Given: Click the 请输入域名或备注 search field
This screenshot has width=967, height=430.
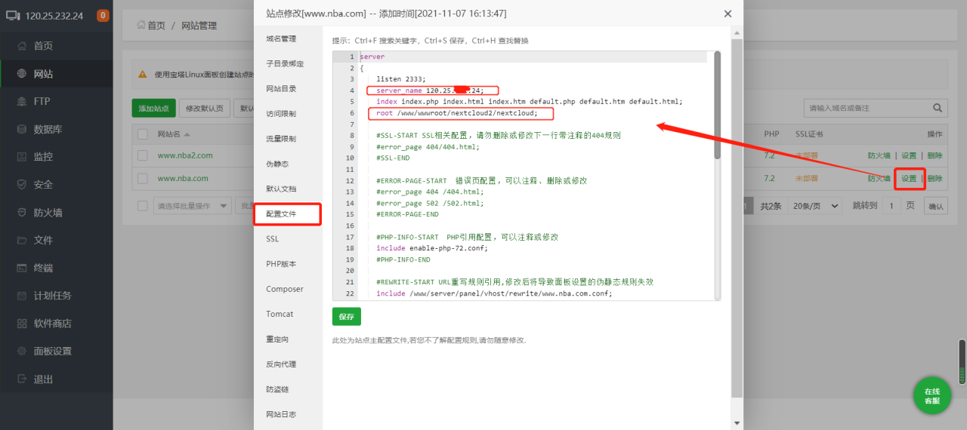Looking at the screenshot, I should tap(867, 108).
